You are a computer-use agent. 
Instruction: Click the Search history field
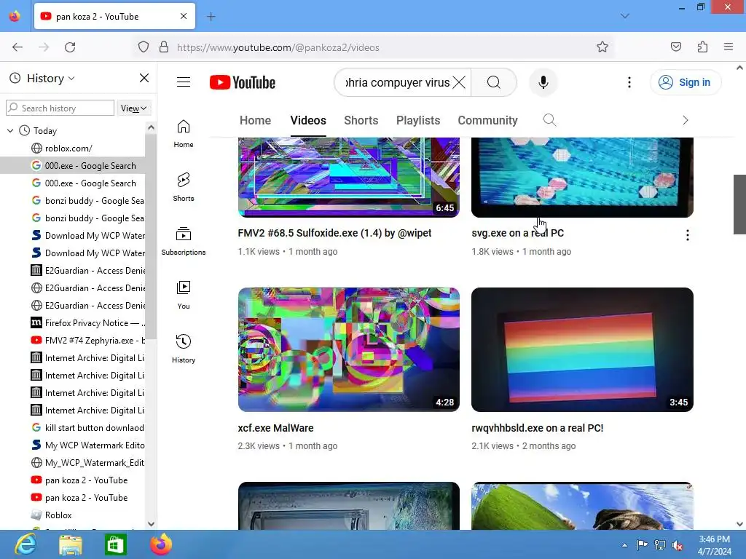60,108
